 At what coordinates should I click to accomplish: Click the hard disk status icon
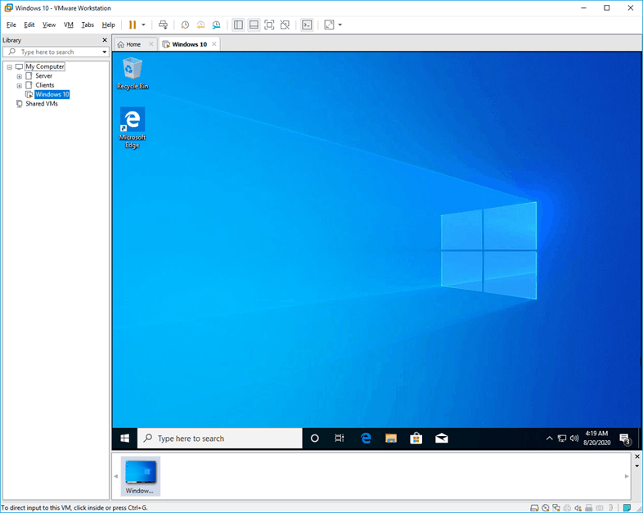(x=534, y=508)
